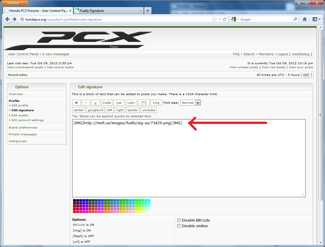This screenshot has width=325, height=247.
Task: Bookmark this page with the star icon
Action: tap(214, 19)
